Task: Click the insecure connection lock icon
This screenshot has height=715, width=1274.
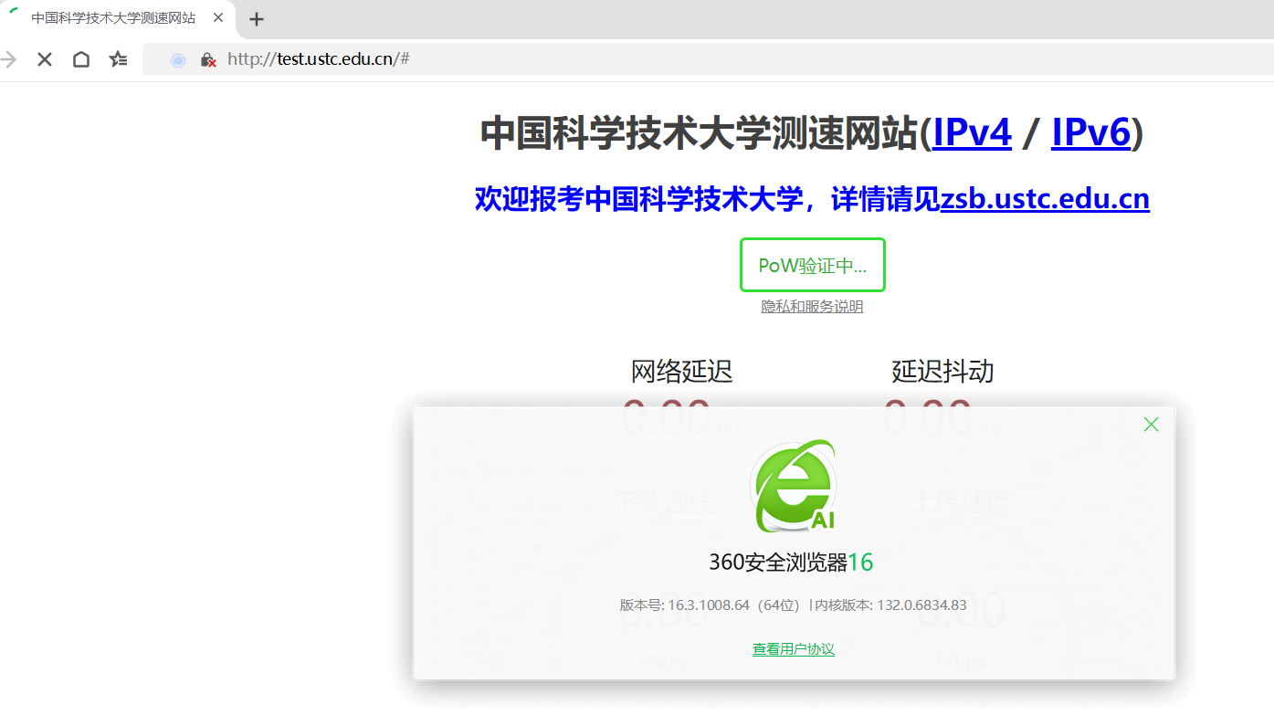Action: pos(208,59)
